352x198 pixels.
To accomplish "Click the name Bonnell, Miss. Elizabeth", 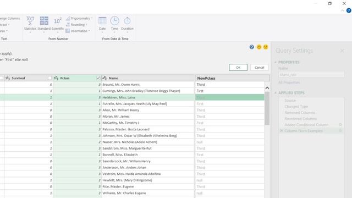I will 120,155.
